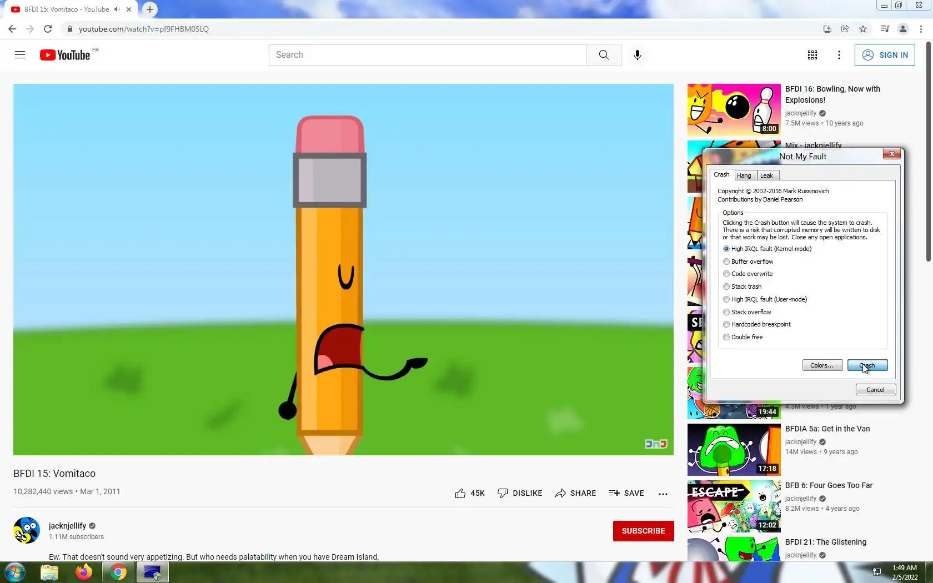Click the Crash button in Not My Fault

pyautogui.click(x=867, y=365)
